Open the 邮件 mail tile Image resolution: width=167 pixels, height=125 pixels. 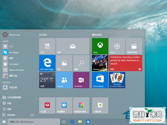tap(73, 46)
